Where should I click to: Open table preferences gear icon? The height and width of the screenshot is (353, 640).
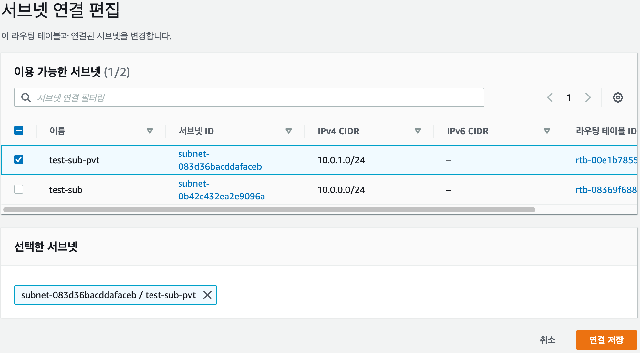(618, 97)
